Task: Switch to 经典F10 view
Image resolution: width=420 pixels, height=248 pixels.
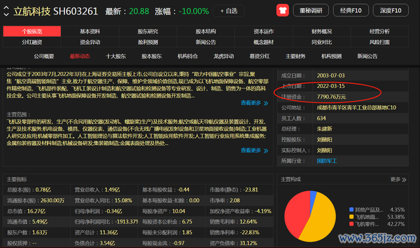Action: click(350, 10)
